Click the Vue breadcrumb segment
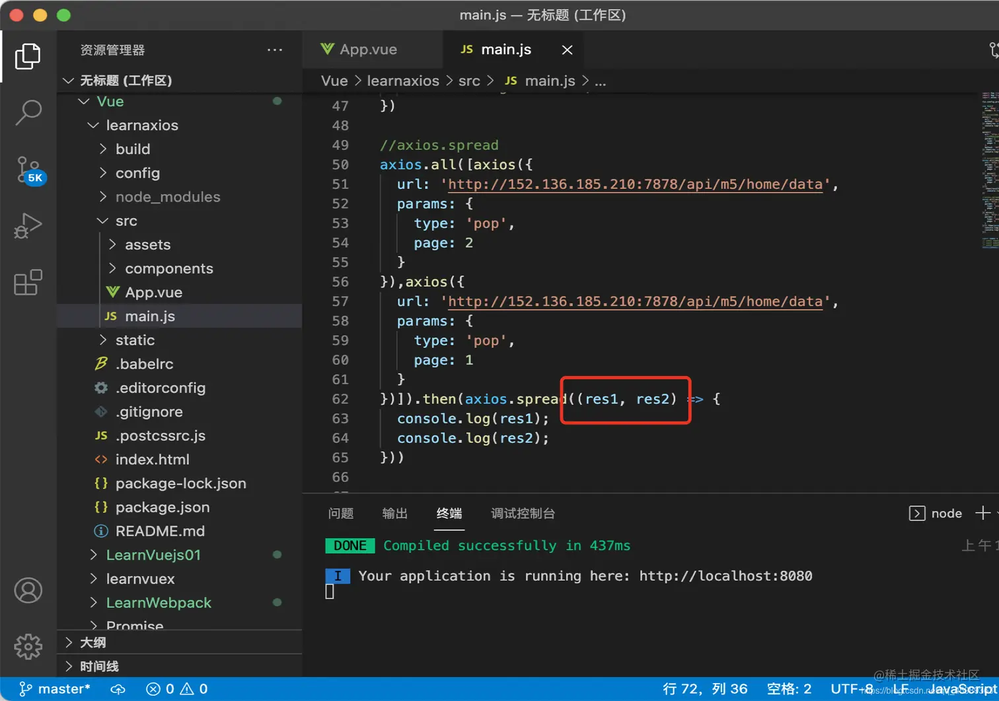The width and height of the screenshot is (999, 701). (334, 81)
